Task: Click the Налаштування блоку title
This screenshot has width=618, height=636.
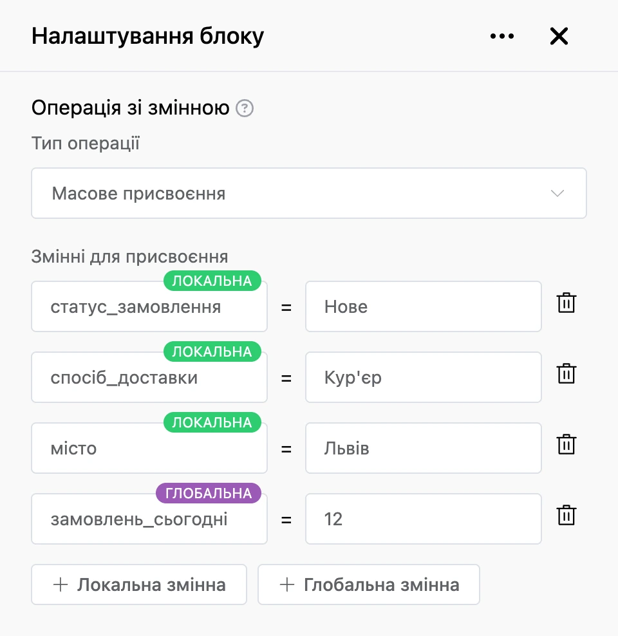Action: point(147,36)
